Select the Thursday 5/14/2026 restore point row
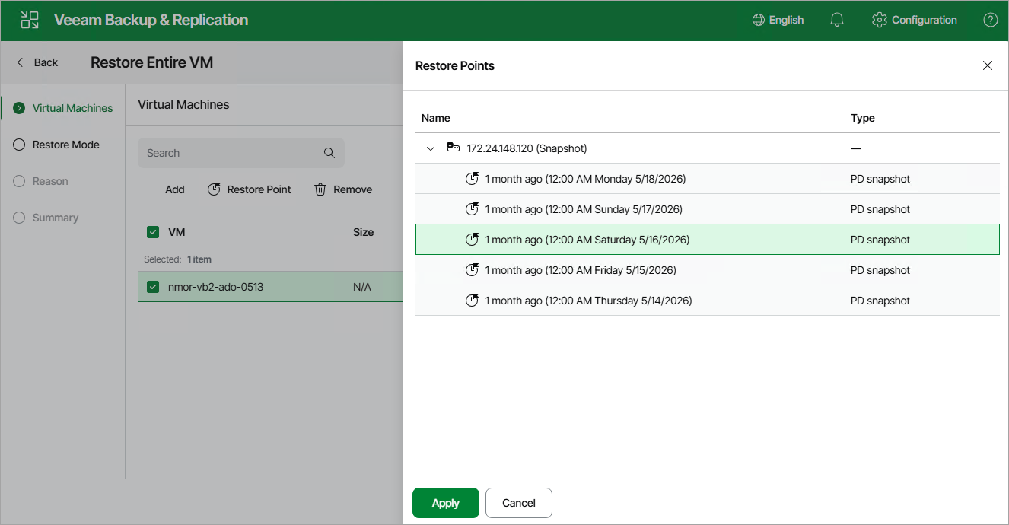This screenshot has height=525, width=1009. (x=708, y=301)
